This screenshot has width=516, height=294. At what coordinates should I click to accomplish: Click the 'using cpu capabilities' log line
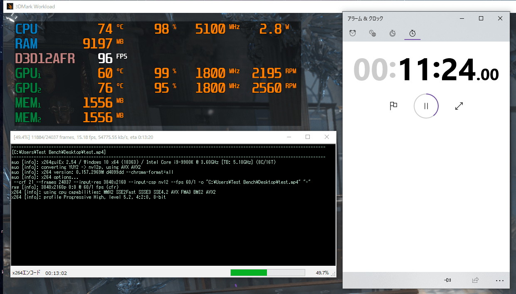114,192
